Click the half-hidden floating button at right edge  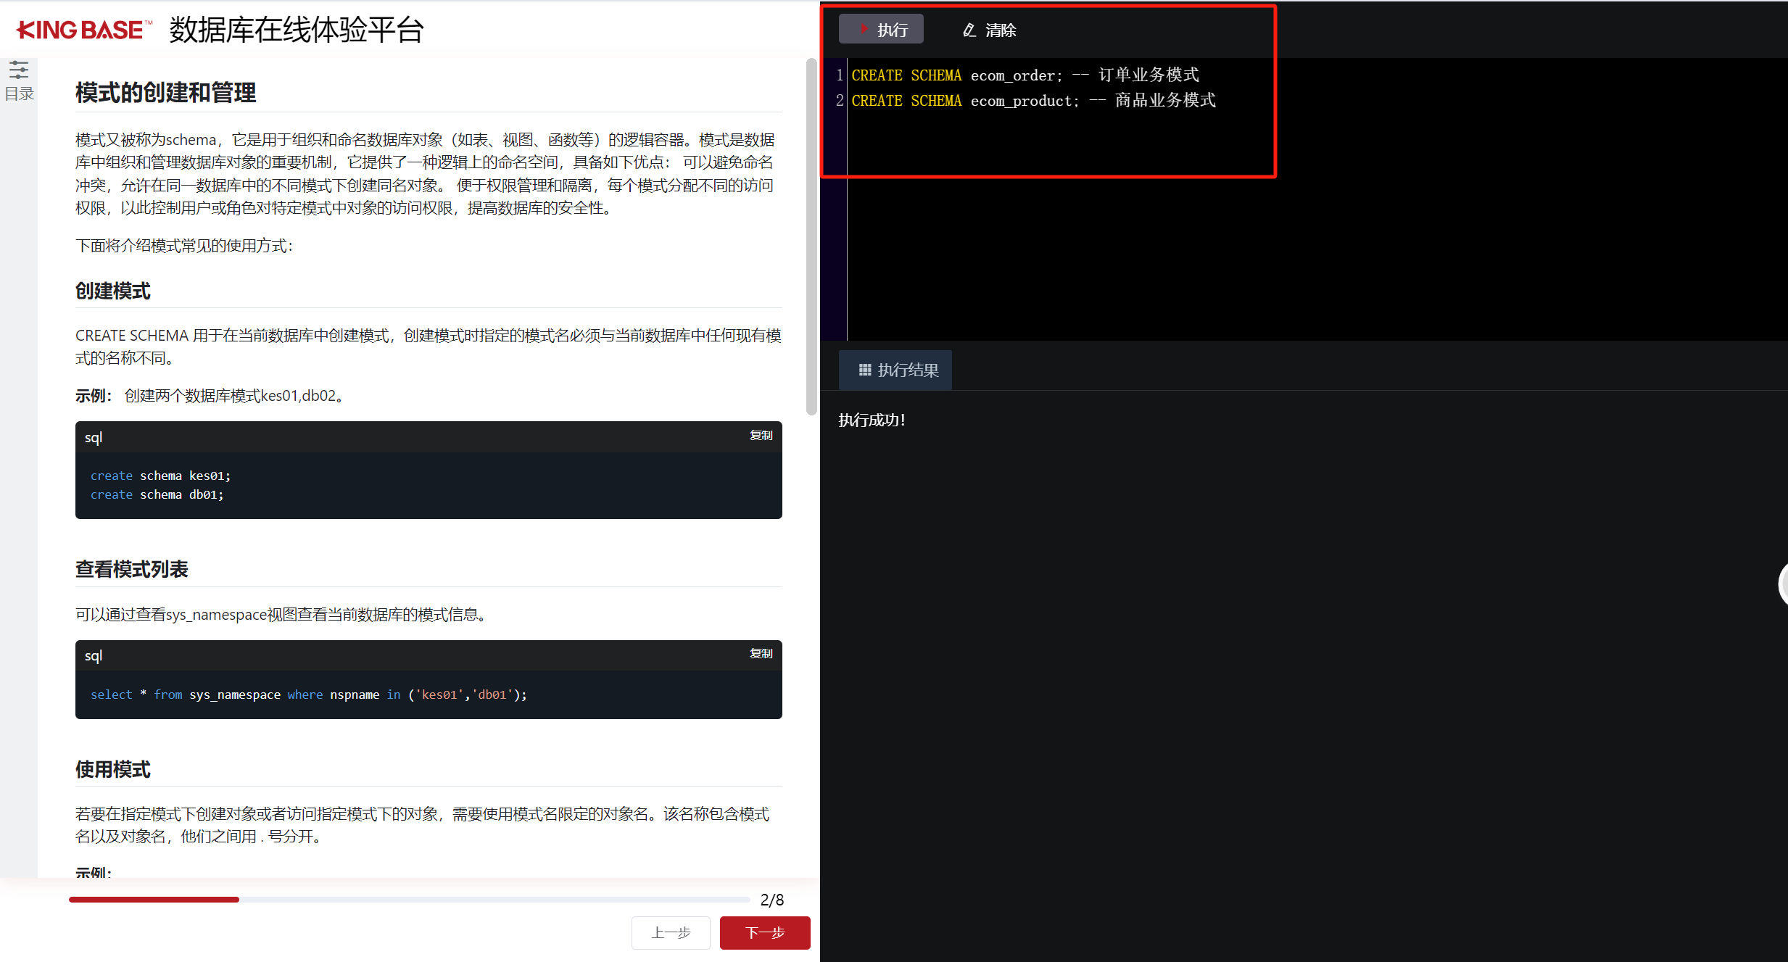point(1783,584)
